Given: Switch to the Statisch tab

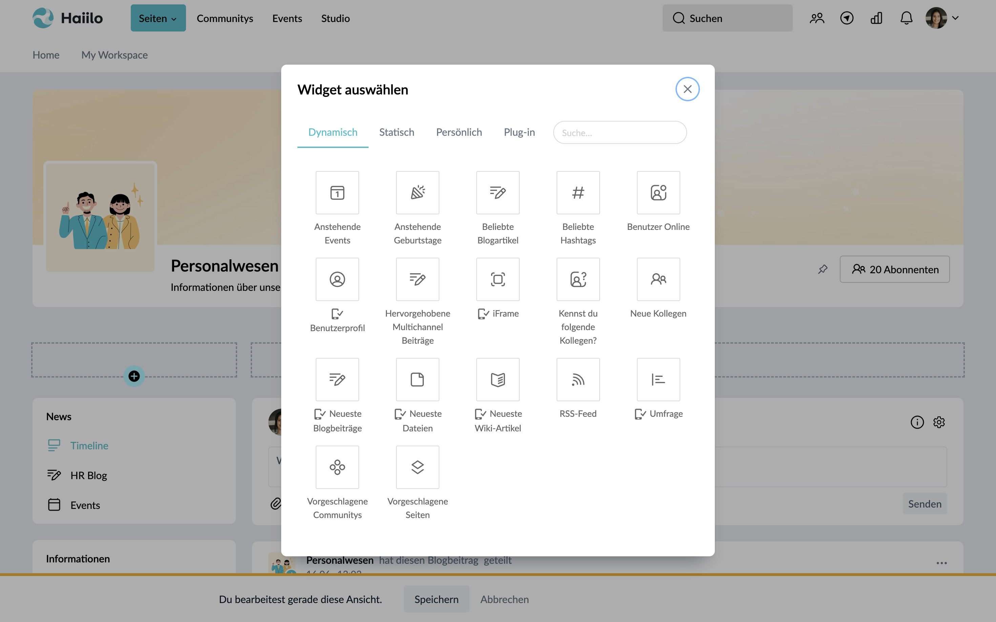Looking at the screenshot, I should pos(396,132).
